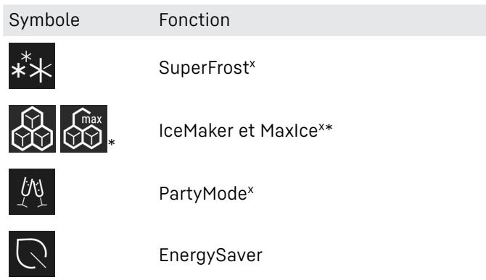Choose the EnergySaver function label
Screen dimensions: 486x280
[x=211, y=255]
